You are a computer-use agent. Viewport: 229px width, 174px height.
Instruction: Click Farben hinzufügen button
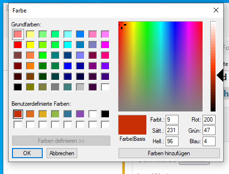pos(169,153)
